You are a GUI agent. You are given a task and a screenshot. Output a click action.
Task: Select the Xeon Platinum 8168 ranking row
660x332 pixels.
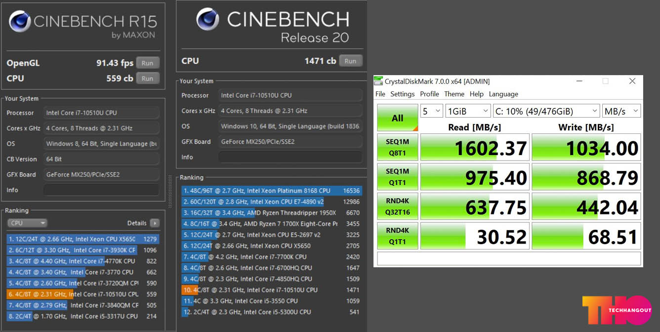coord(272,190)
